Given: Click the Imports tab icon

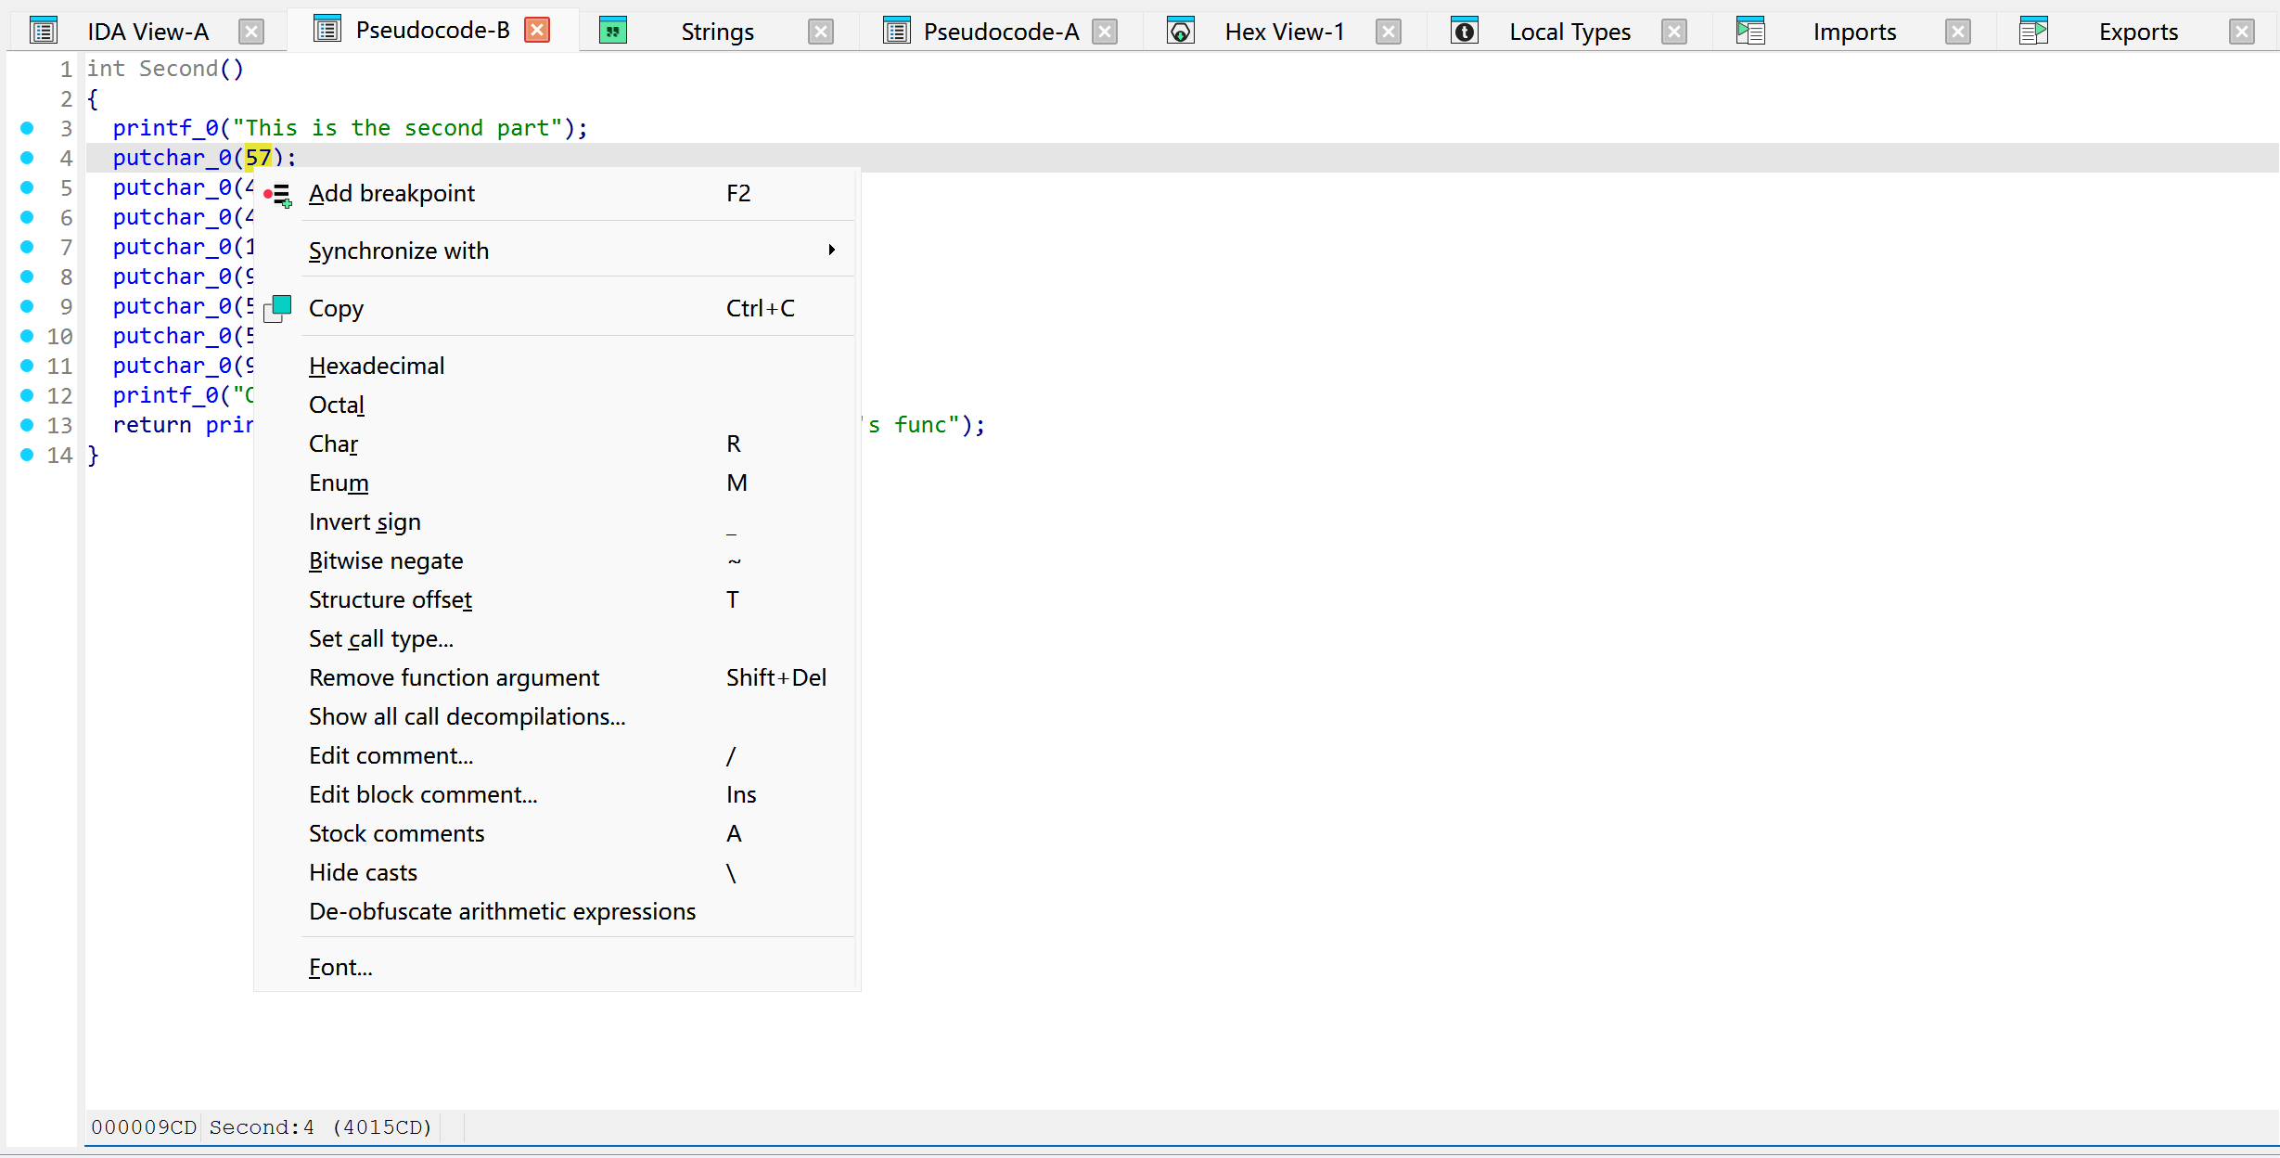Looking at the screenshot, I should point(1749,32).
